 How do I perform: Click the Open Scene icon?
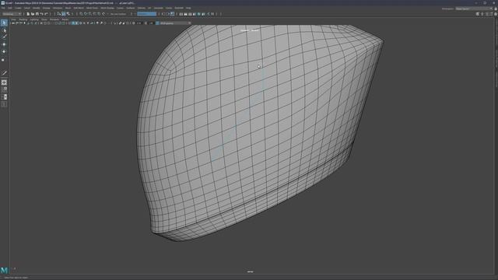coord(33,14)
